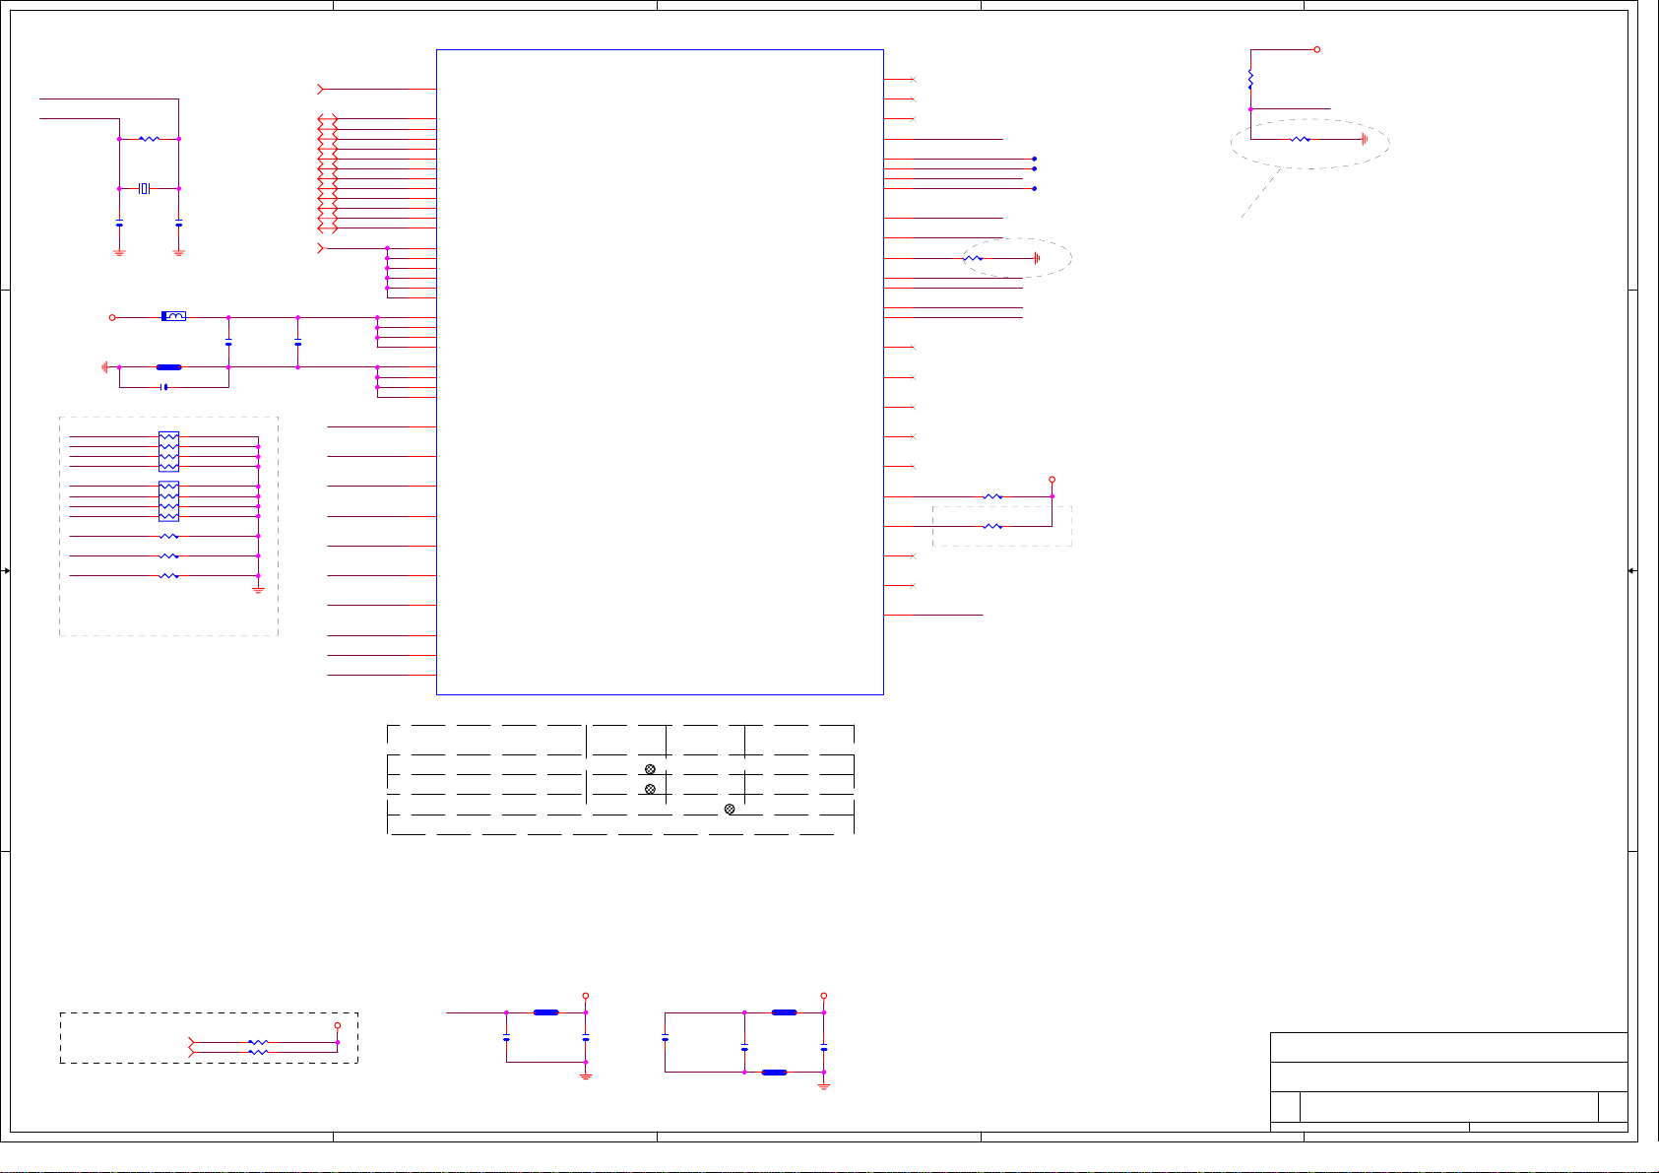This screenshot has width=1659, height=1173.
Task: Select the upper resistor in the bottom-left dashed box
Action: coord(258,1042)
